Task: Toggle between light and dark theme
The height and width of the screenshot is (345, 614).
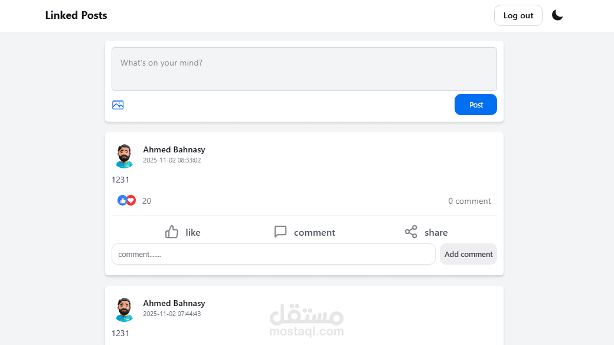Action: pyautogui.click(x=557, y=15)
